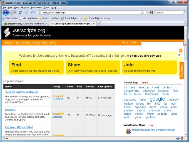Open the Home page icon
Image resolution: width=189 pixels, height=142 pixels.
[33, 13]
